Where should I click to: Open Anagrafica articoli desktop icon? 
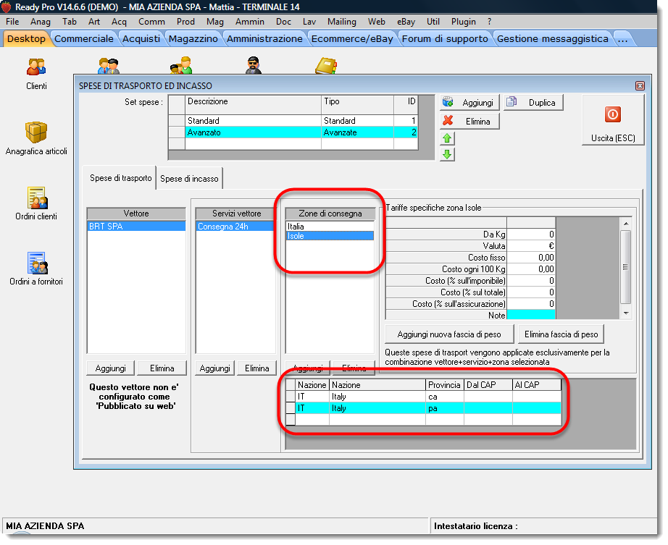(36, 138)
